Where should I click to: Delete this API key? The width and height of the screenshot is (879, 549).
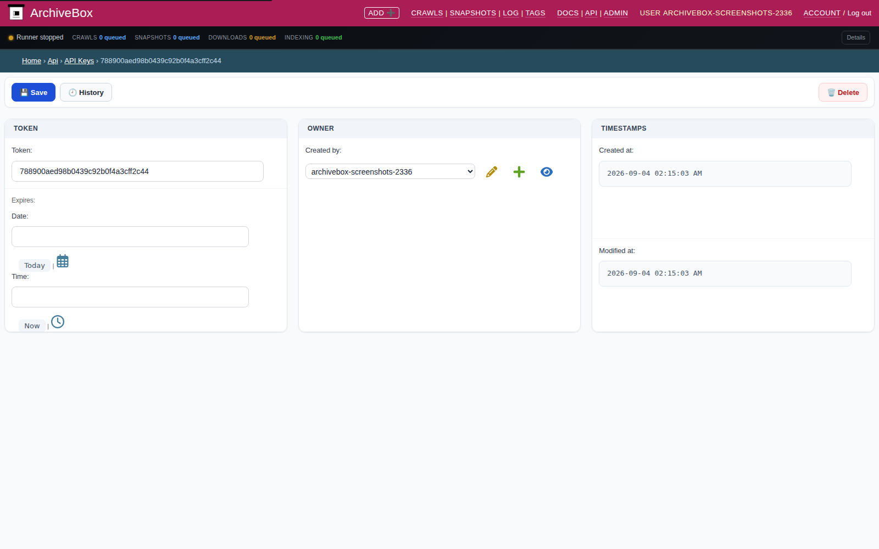[843, 92]
